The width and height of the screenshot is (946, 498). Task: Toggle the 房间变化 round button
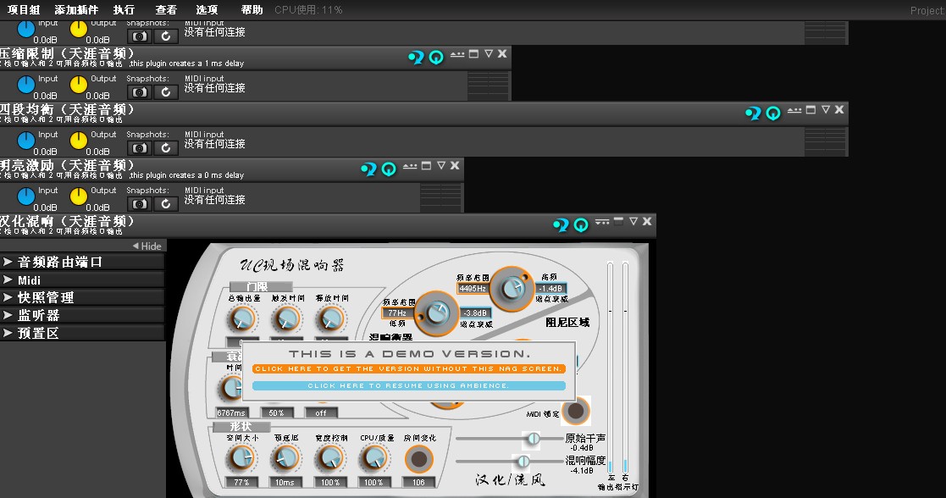tap(418, 459)
